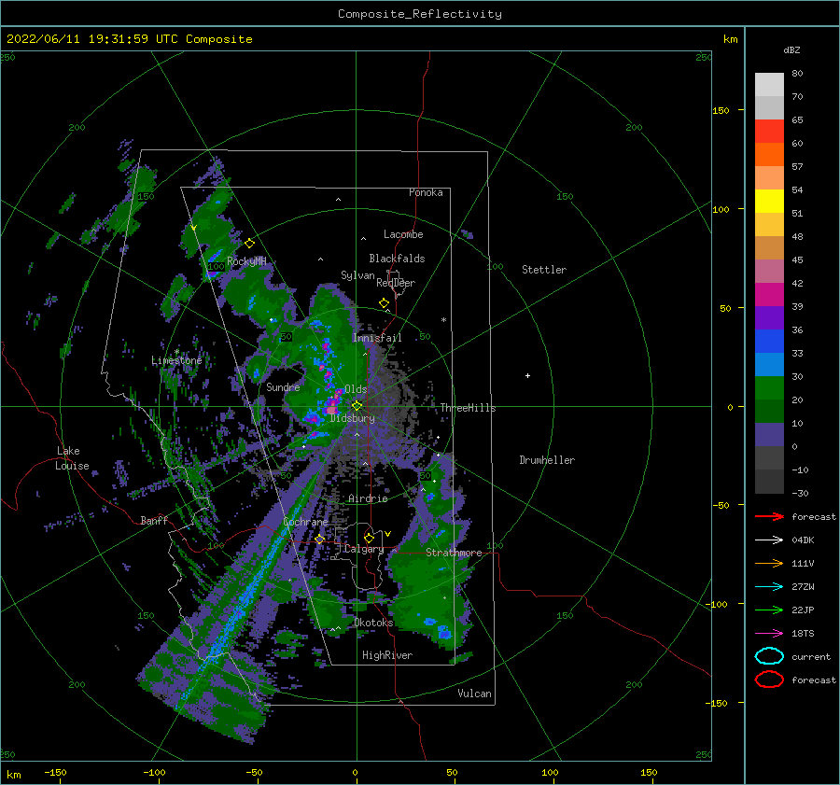Screen dimensions: 840x785
Task: Click the green 22JP arrow icon
Action: (769, 610)
